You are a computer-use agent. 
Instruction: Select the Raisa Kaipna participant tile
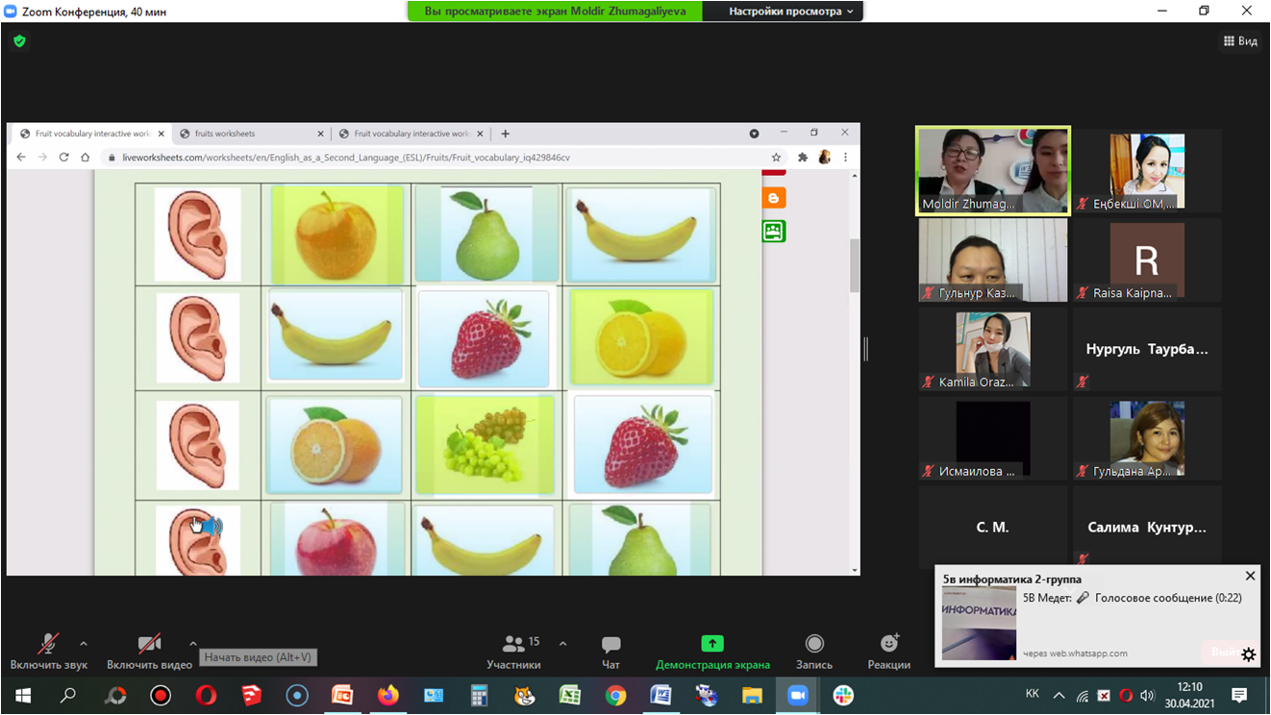tap(1147, 260)
